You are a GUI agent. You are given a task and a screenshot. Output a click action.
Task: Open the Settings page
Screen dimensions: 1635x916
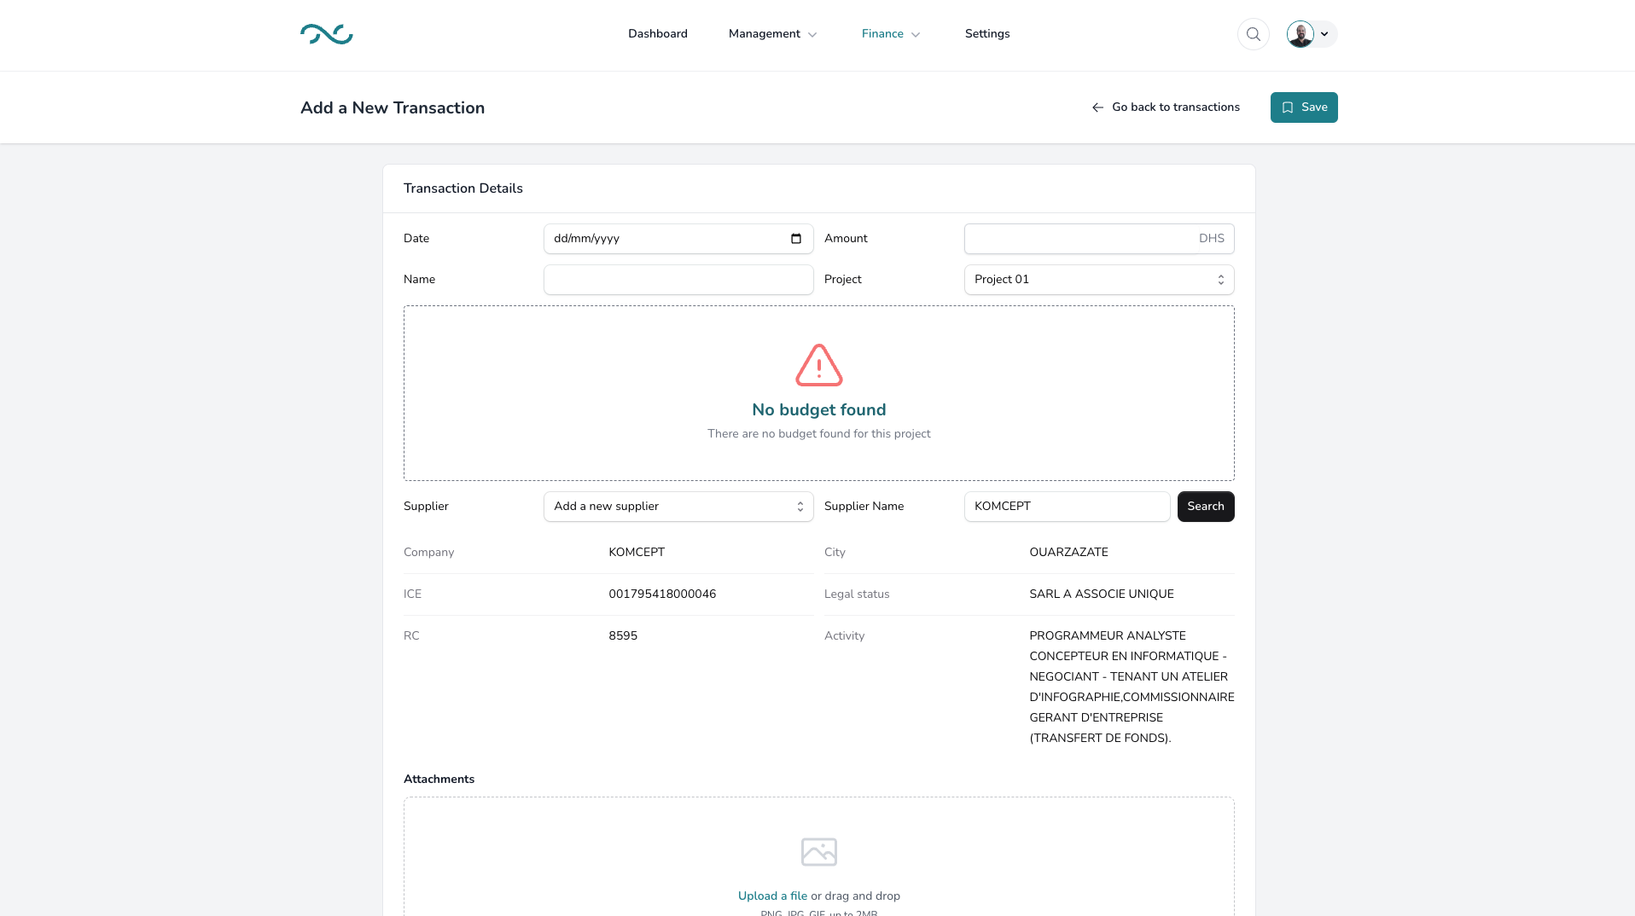(986, 34)
